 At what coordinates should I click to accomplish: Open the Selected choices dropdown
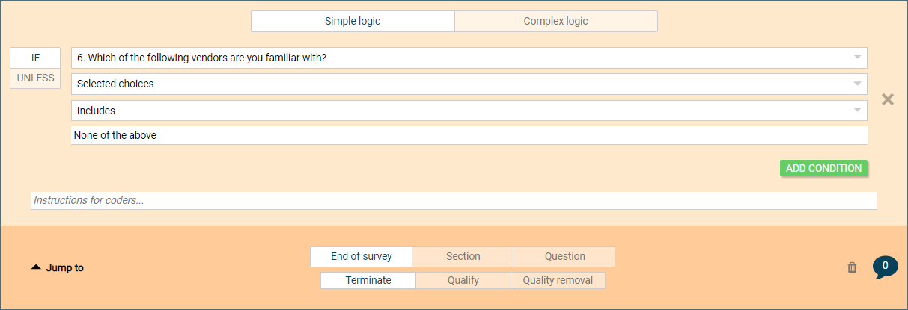469,84
